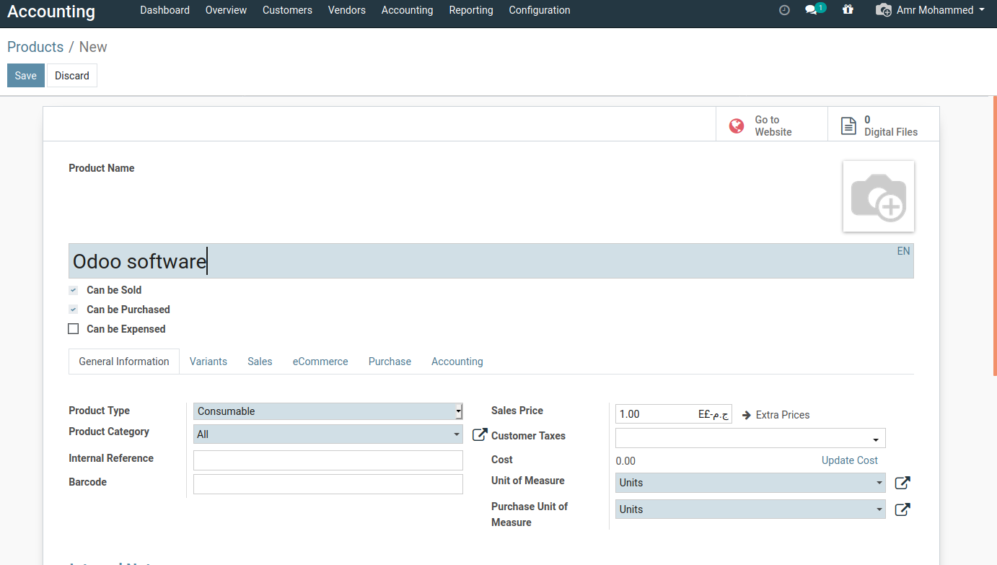Uncheck the Can be Sold checkbox

73,290
